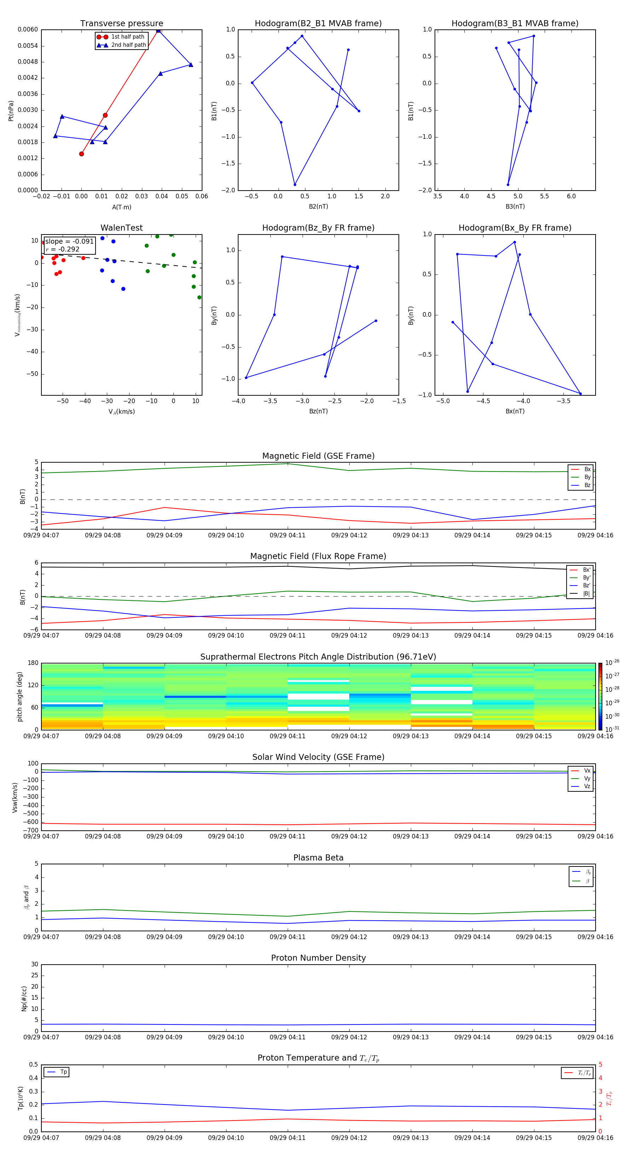The width and height of the screenshot is (637, 1169).
Task: Click the 'Vx' velocity legend entry
Action: [581, 770]
